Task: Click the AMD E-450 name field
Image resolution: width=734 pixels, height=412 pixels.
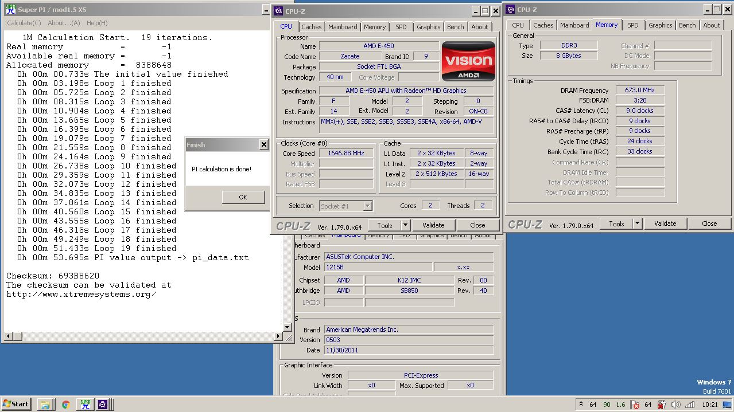Action: click(379, 46)
